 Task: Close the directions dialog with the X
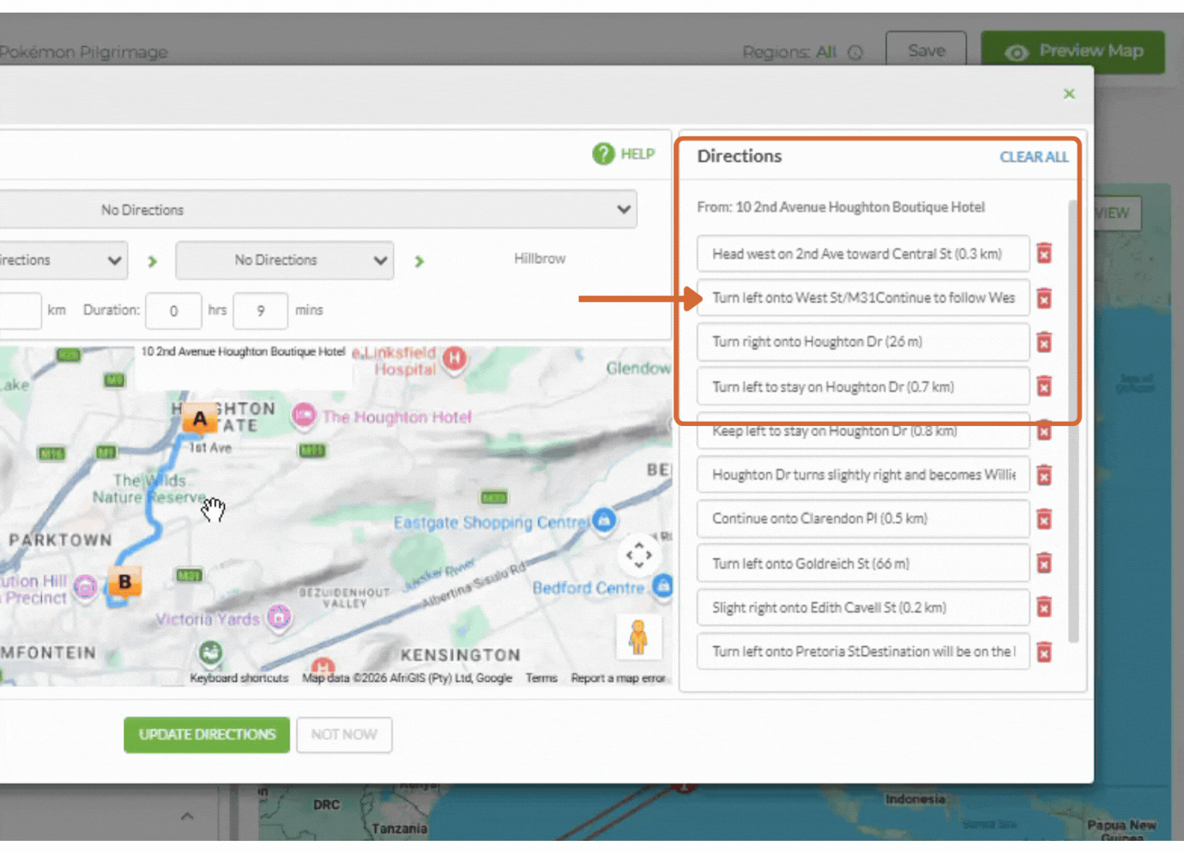(1069, 94)
